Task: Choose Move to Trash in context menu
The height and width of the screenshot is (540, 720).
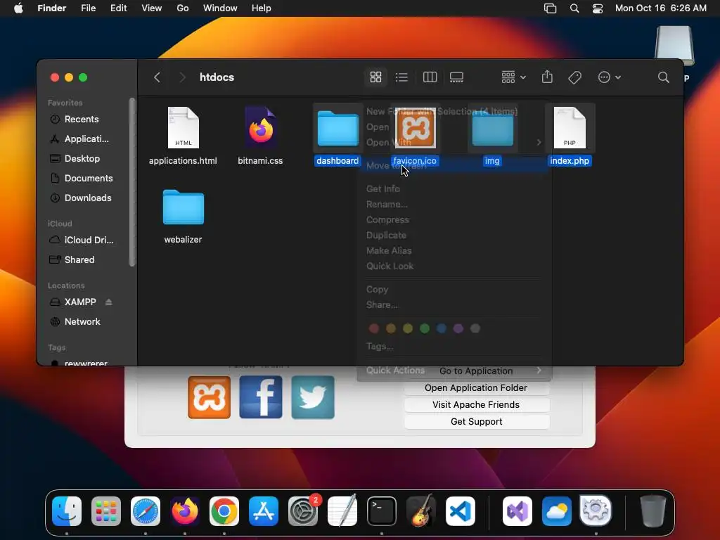Action: coord(454,166)
